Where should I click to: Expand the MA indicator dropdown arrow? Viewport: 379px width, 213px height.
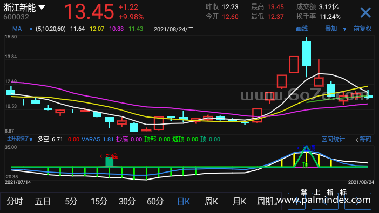click(x=31, y=29)
